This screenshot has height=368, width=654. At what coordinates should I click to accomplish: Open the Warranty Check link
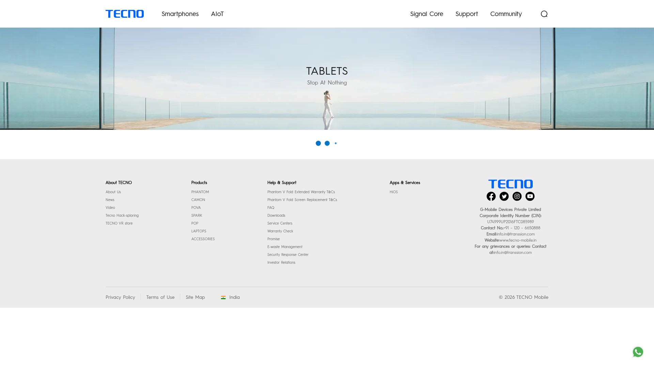coord(280,231)
